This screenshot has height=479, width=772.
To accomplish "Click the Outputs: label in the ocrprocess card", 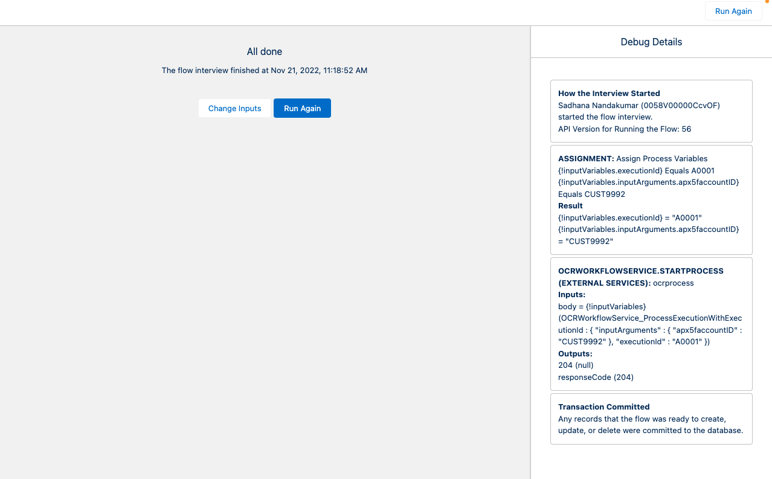I will click(x=575, y=354).
